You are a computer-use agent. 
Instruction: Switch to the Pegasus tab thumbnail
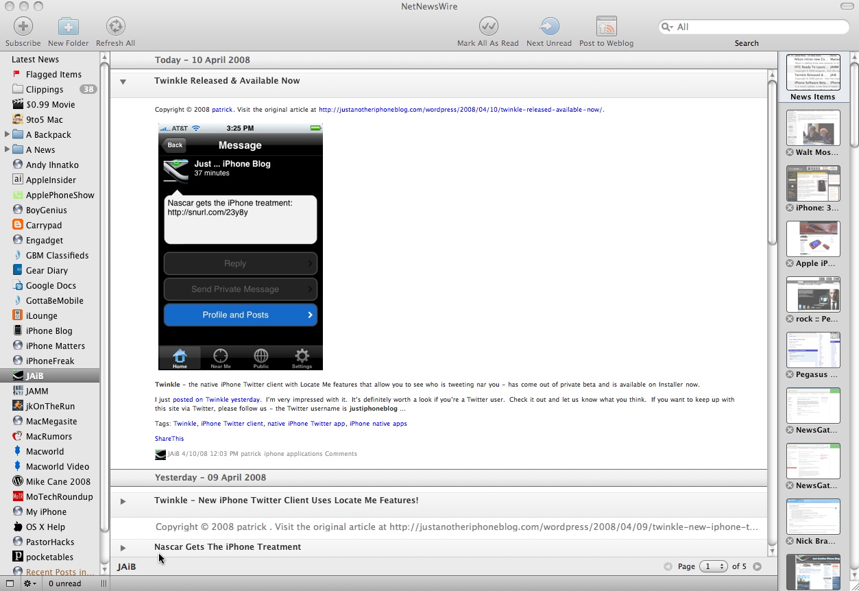point(813,350)
